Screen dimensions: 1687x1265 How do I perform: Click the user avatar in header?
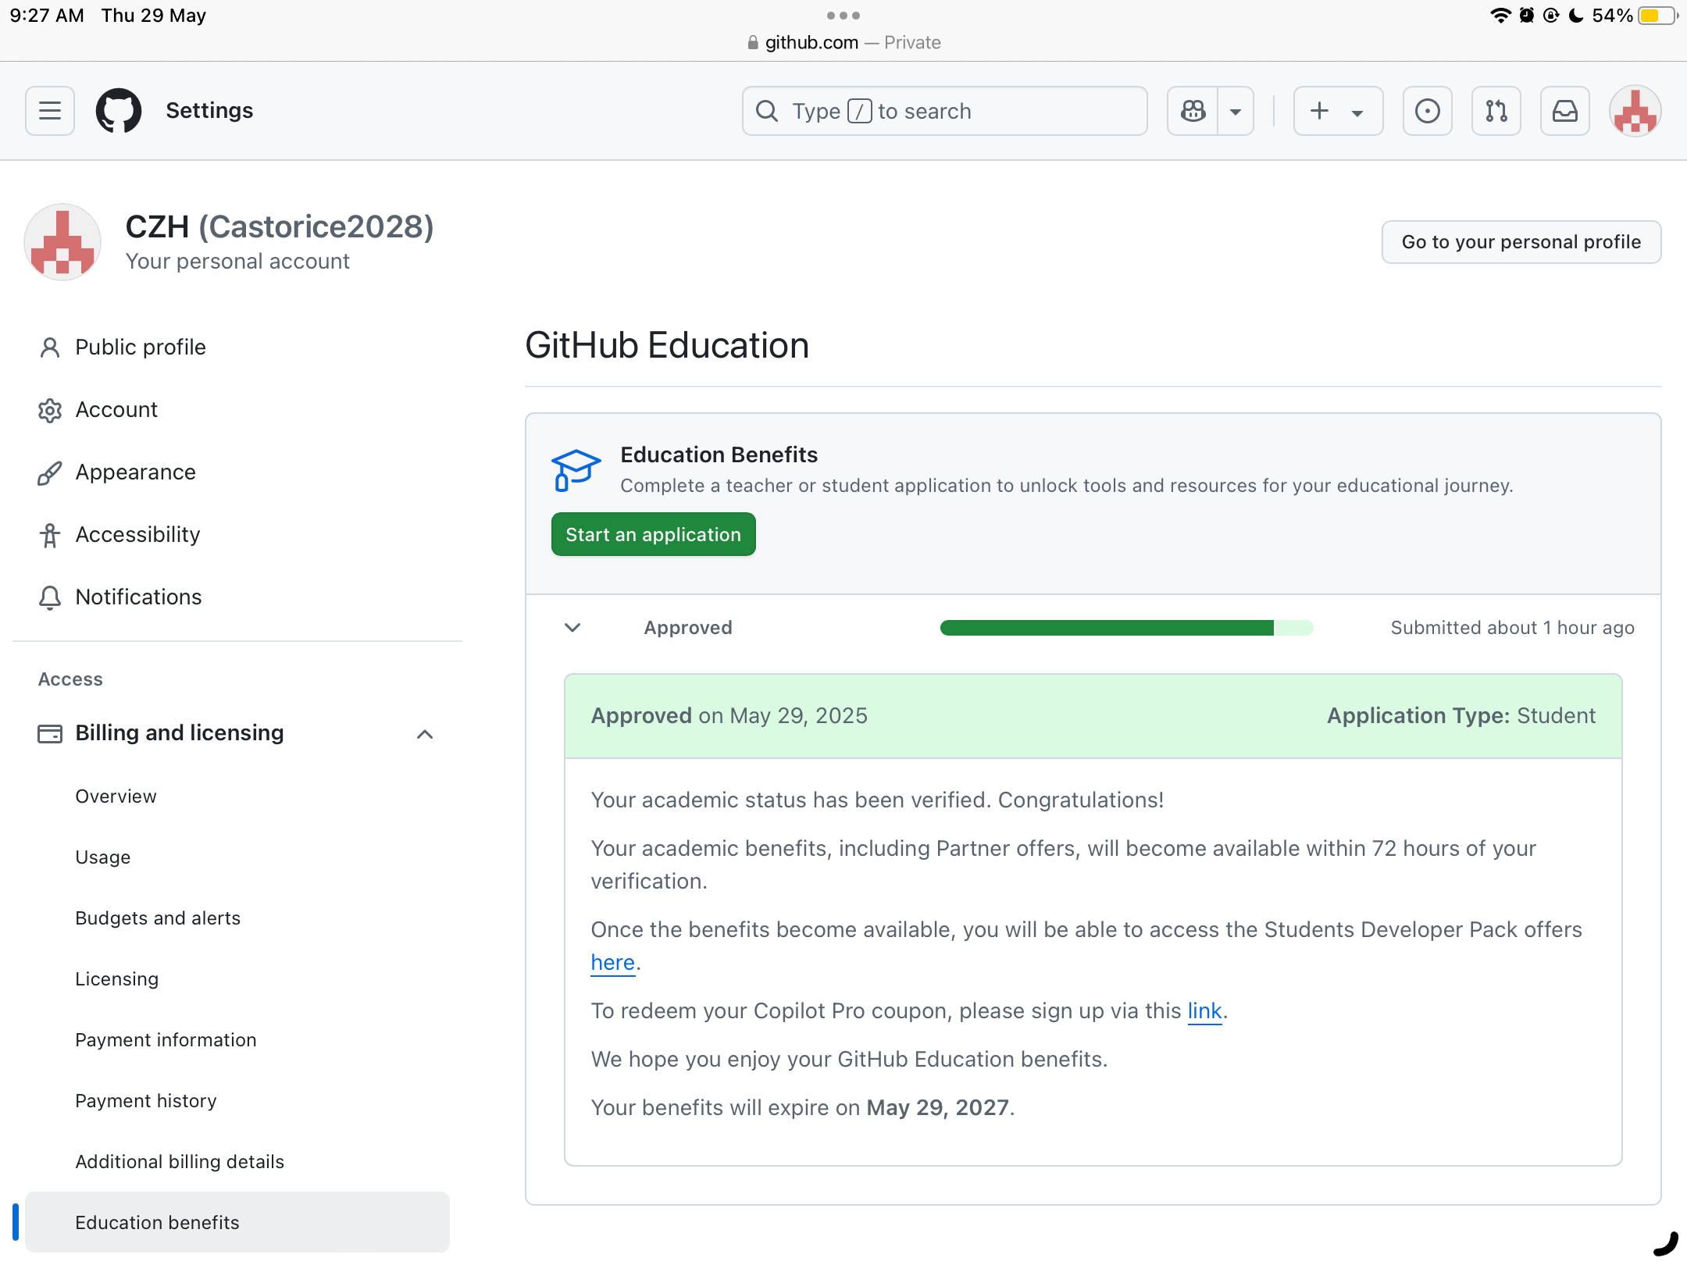tap(1635, 111)
